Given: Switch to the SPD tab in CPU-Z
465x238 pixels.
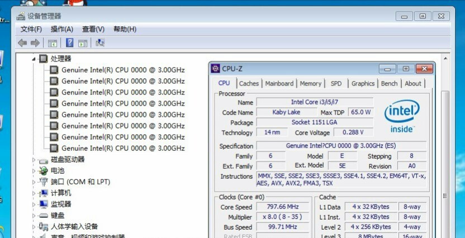Looking at the screenshot, I should [336, 84].
